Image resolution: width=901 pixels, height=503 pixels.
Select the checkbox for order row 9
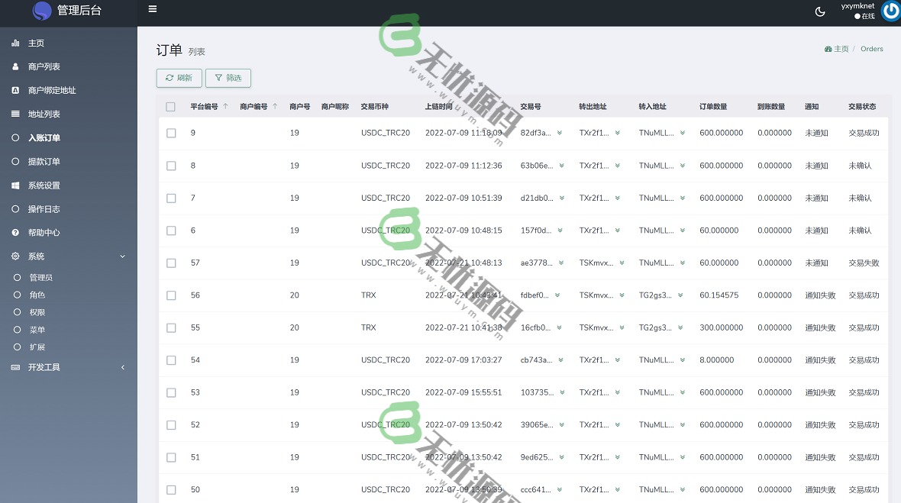pos(171,134)
